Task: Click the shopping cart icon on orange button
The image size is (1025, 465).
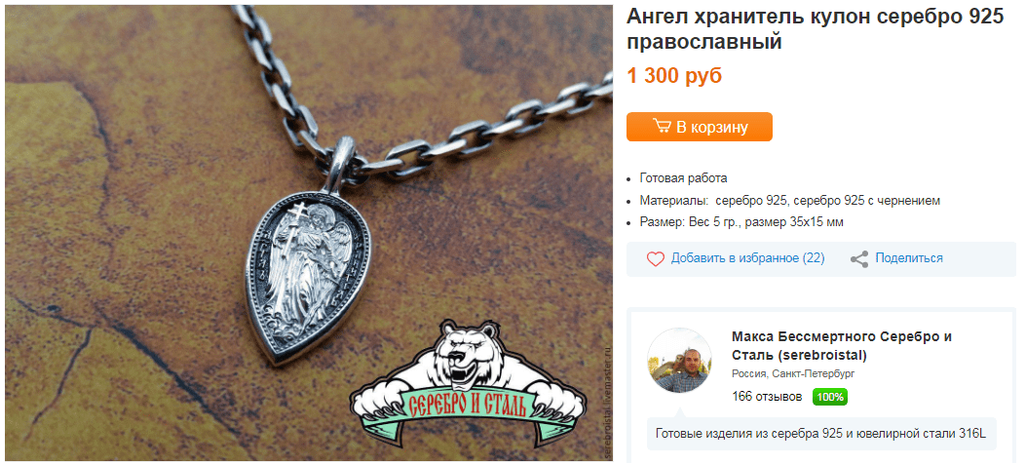Action: [x=662, y=126]
